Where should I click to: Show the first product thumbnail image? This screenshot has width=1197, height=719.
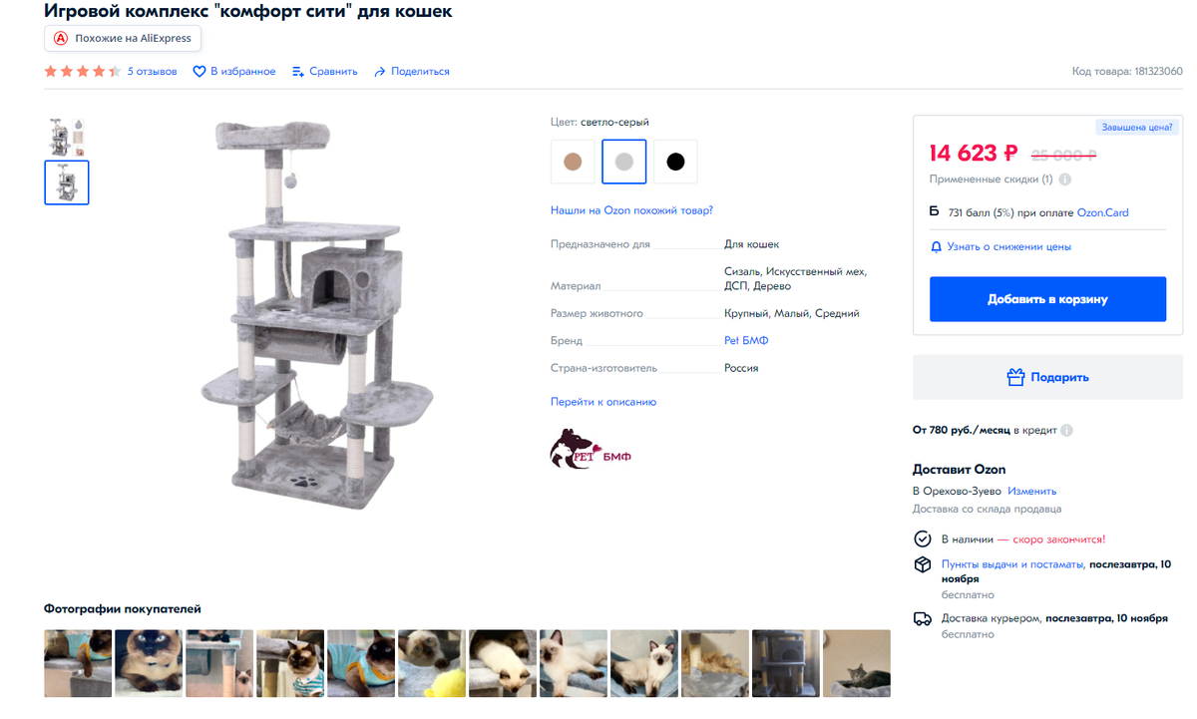(67, 137)
